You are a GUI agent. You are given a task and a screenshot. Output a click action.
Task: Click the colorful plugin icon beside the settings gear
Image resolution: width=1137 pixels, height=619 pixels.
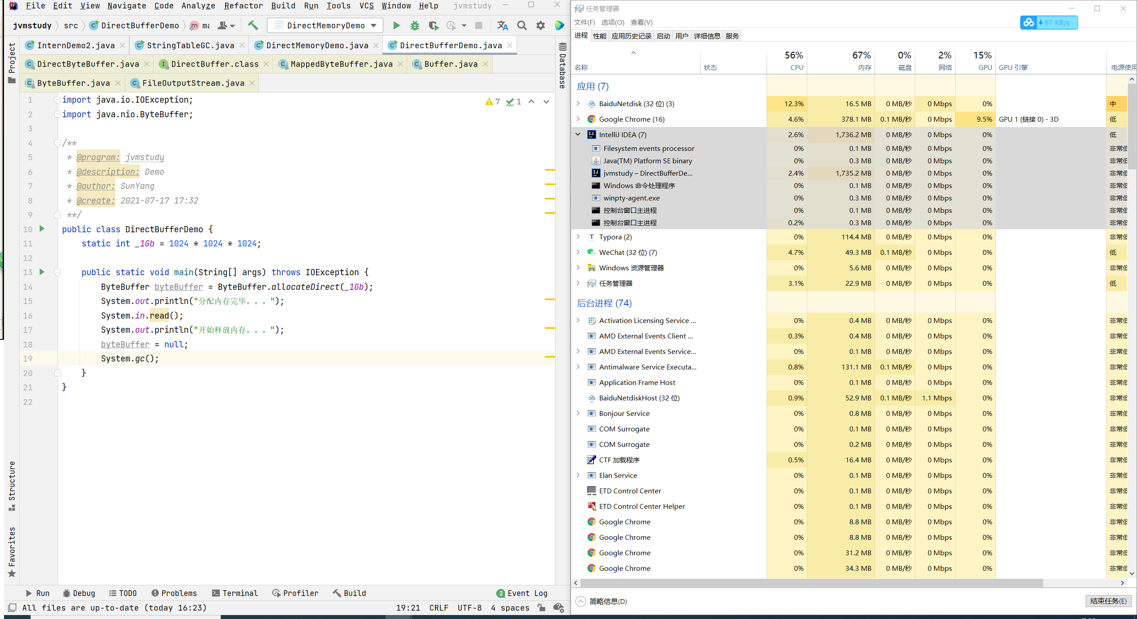pos(559,26)
